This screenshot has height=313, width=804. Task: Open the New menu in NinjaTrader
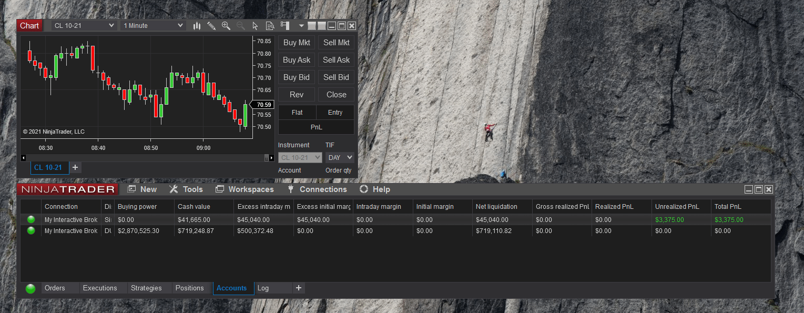click(x=142, y=189)
